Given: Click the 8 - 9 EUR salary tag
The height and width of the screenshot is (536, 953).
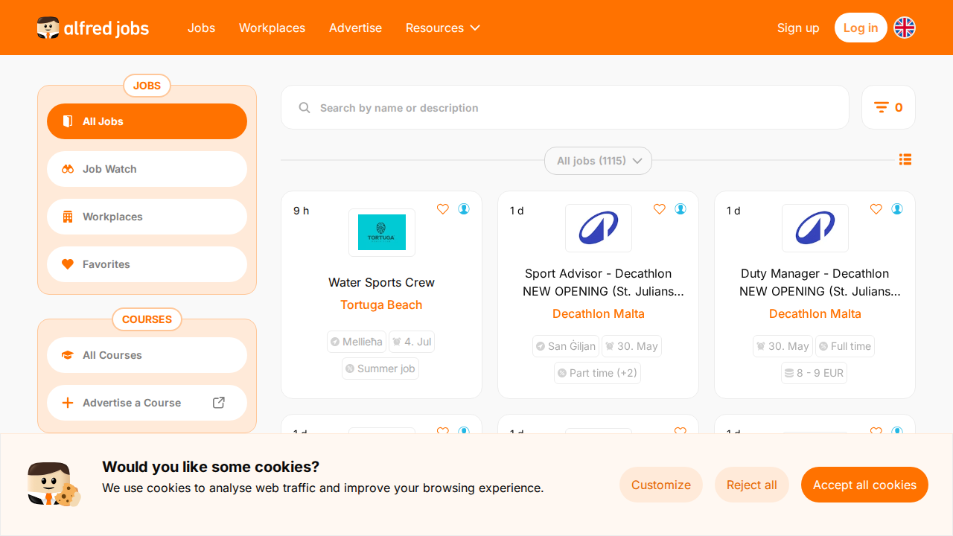Looking at the screenshot, I should point(815,373).
